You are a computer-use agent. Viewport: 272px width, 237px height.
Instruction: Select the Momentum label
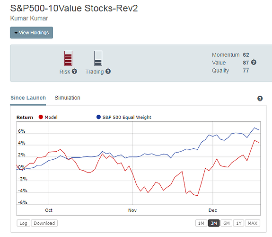[x=226, y=55]
